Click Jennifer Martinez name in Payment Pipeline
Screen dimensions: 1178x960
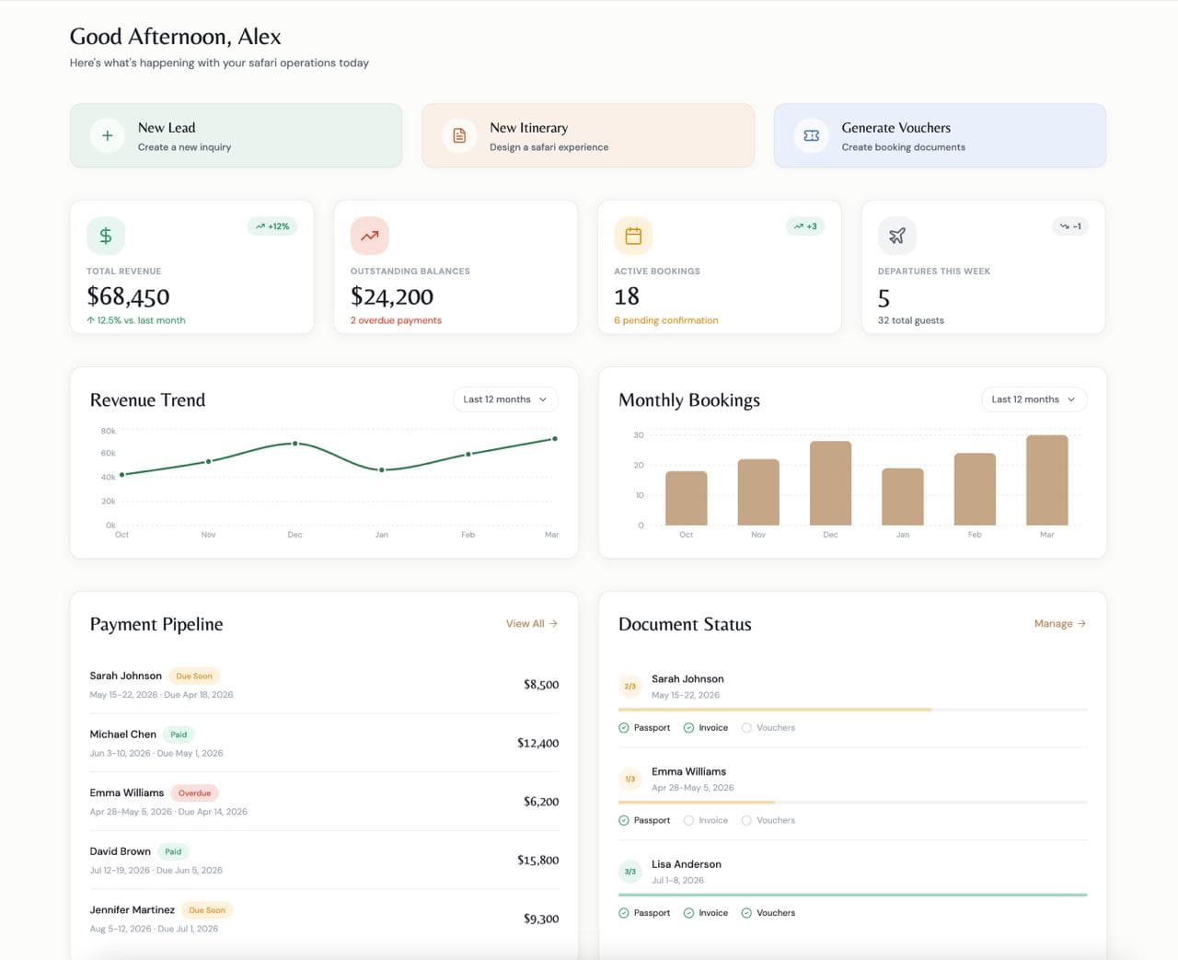pyautogui.click(x=132, y=909)
